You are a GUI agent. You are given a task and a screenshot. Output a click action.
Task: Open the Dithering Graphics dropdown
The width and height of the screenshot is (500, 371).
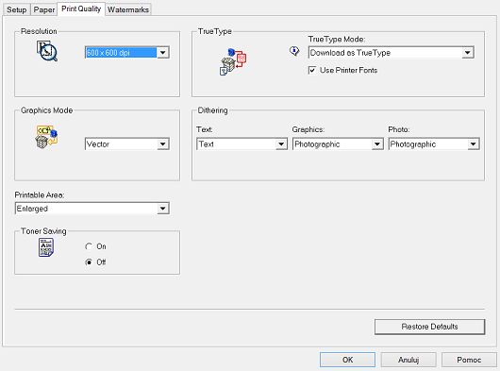[338, 144]
